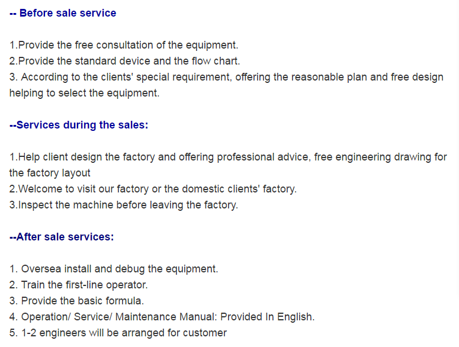Click the 'Services during the sales:' heading
Screen dimensions: 459x347
click(x=79, y=125)
